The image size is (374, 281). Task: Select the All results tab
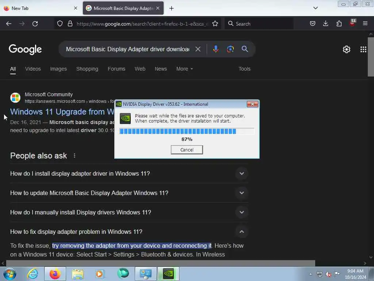(x=13, y=69)
